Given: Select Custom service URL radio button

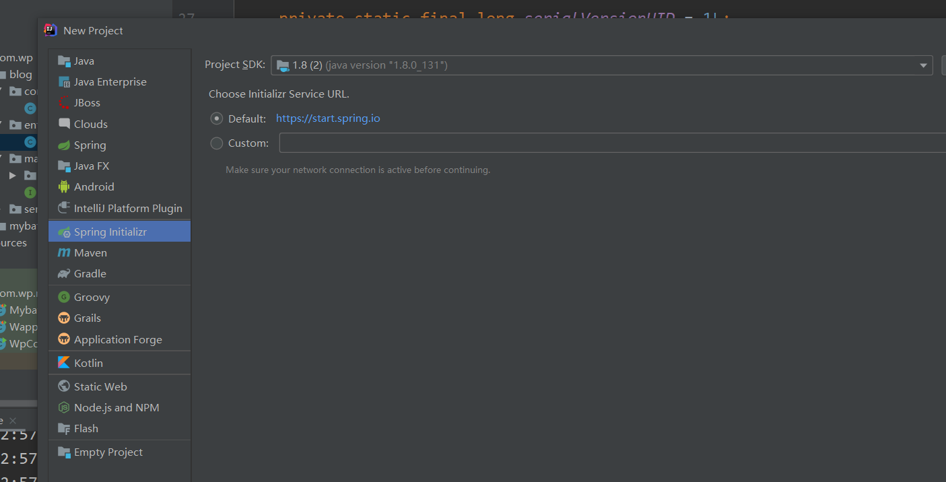Looking at the screenshot, I should pyautogui.click(x=216, y=143).
